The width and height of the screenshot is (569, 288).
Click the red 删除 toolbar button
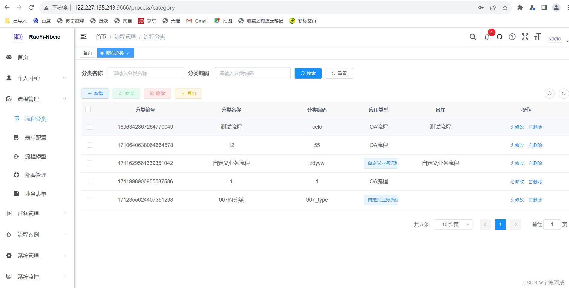pyautogui.click(x=157, y=94)
